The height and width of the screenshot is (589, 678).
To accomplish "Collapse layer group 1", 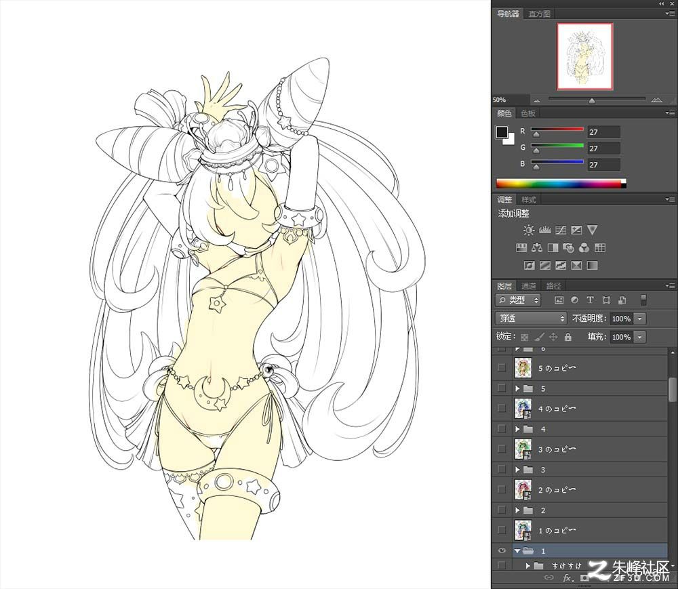I will [517, 551].
